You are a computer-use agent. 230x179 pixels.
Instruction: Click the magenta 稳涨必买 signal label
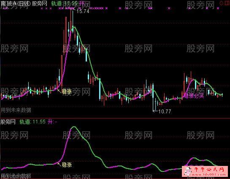tap(194, 96)
